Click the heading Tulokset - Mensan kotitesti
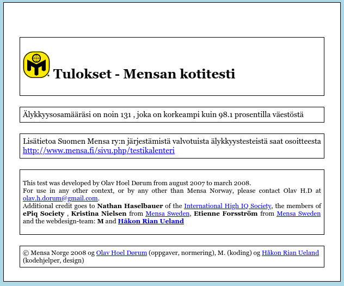This screenshot has height=286, width=344. point(144,74)
